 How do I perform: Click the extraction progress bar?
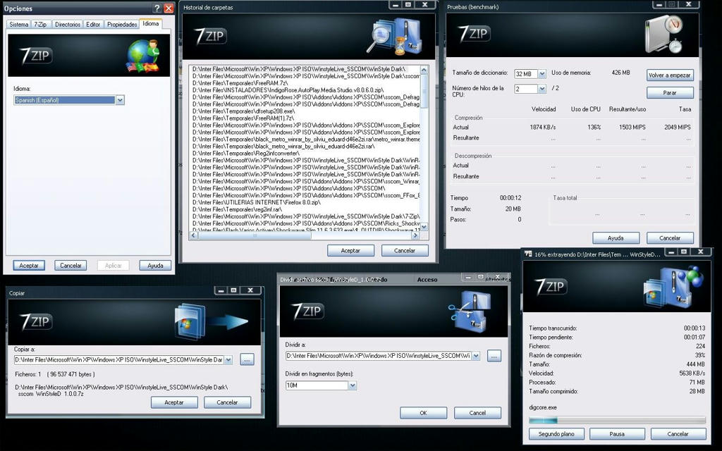[x=617, y=420]
